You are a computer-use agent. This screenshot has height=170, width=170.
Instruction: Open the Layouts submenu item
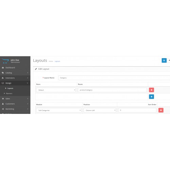pos(10,88)
